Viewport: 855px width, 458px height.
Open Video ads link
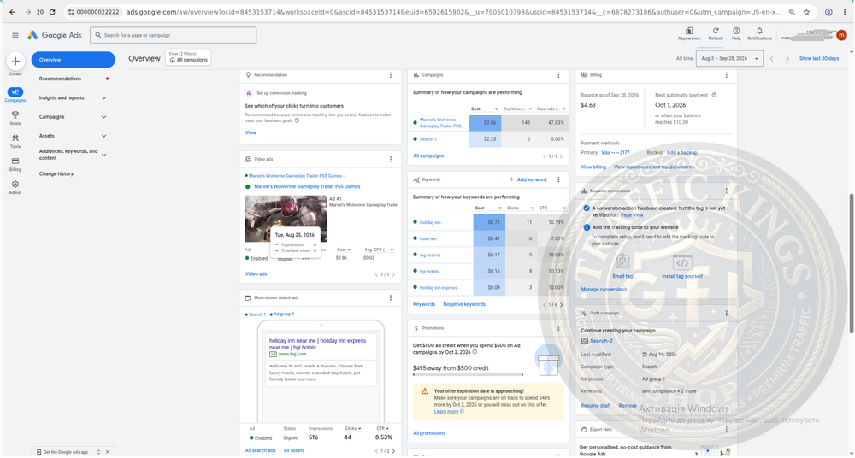coord(256,274)
